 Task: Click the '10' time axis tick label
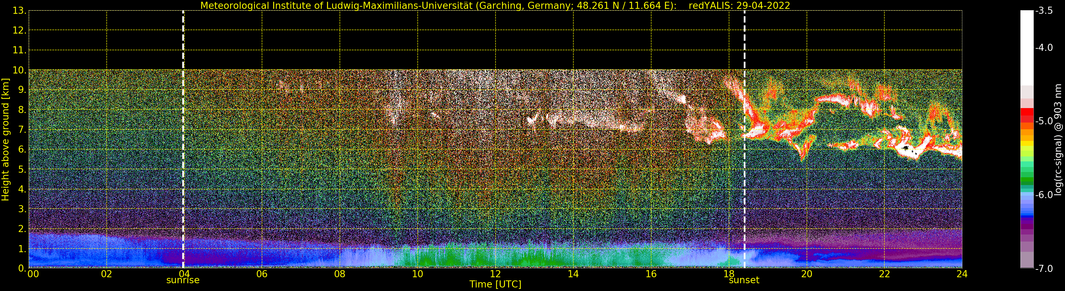click(x=418, y=274)
